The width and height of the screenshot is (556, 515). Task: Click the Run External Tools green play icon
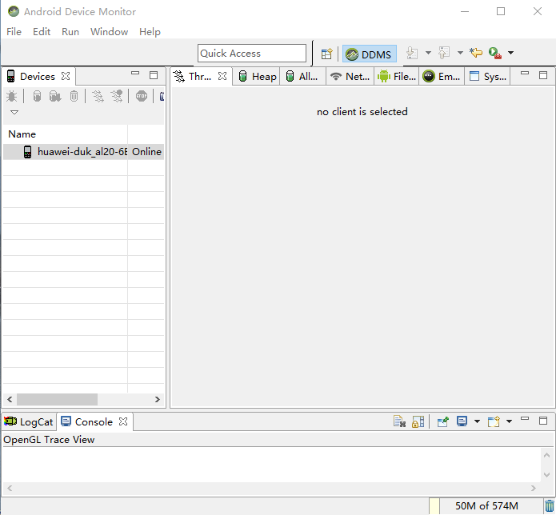495,53
